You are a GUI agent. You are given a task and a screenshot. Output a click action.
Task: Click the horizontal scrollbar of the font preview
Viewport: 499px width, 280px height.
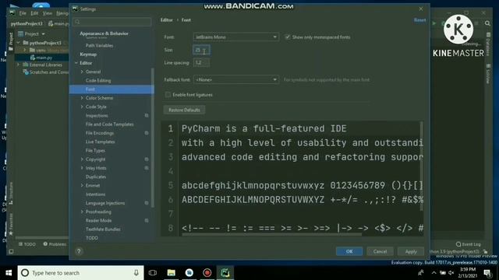point(271,235)
